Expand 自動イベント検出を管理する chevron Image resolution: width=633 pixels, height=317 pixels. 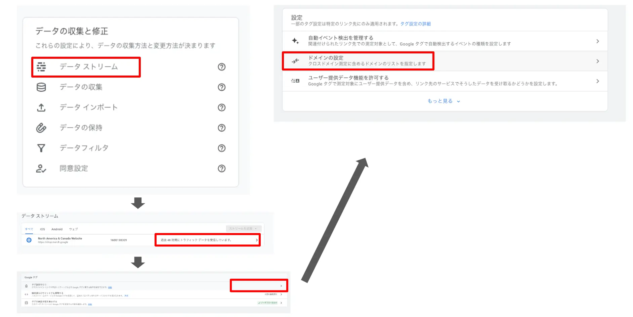[x=597, y=41]
